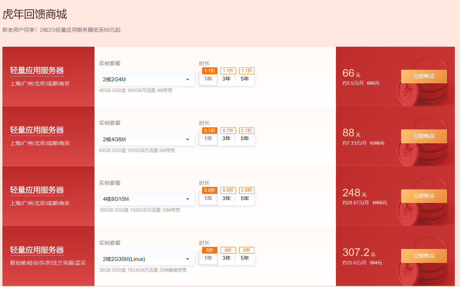Buy the 248元 server plan
This screenshot has width=460, height=287.
424,196
